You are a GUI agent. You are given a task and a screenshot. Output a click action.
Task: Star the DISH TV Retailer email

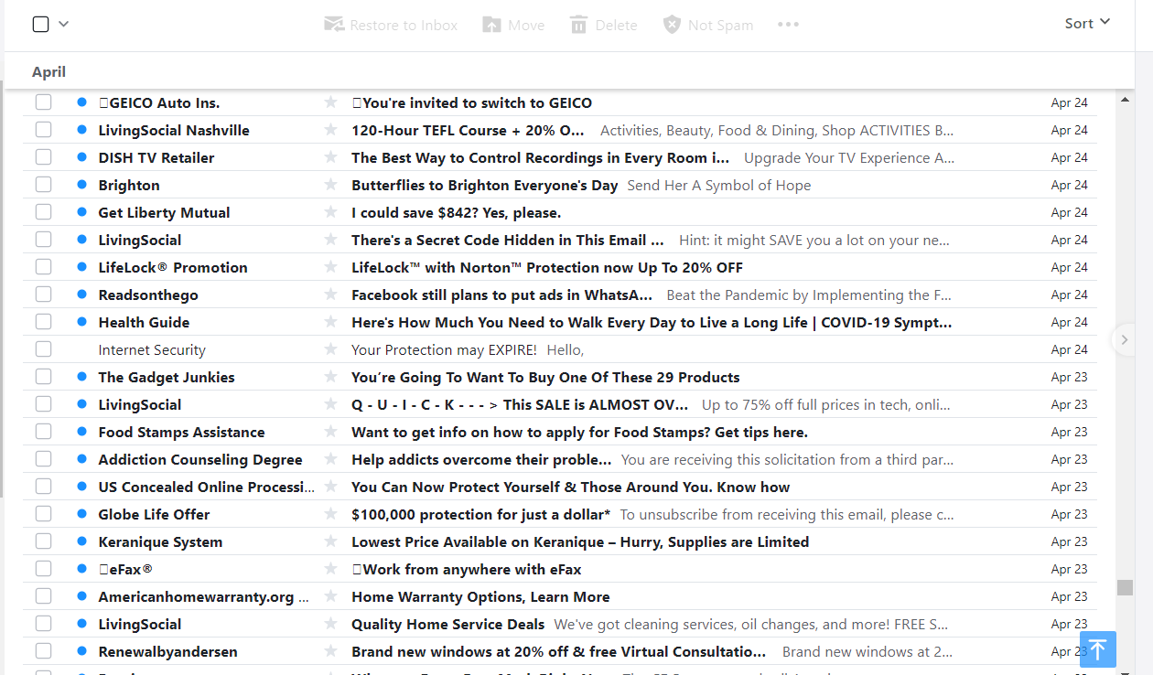(x=330, y=157)
